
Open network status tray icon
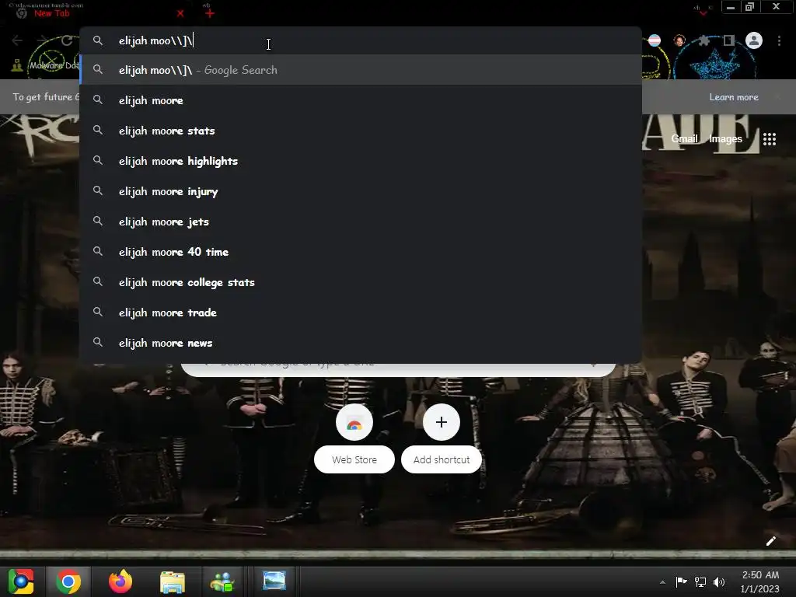700,581
